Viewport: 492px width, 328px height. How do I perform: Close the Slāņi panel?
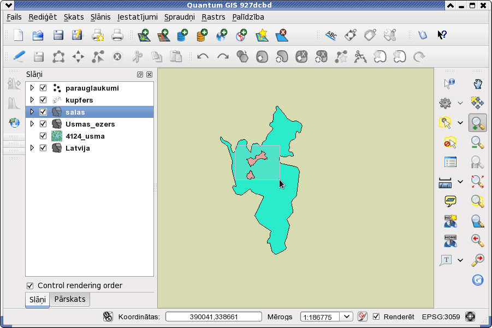[x=150, y=74]
